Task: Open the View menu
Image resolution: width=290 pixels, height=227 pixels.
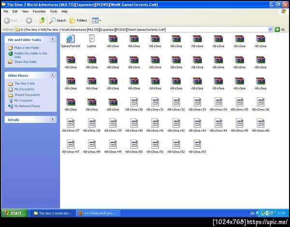Action: [x=25, y=12]
